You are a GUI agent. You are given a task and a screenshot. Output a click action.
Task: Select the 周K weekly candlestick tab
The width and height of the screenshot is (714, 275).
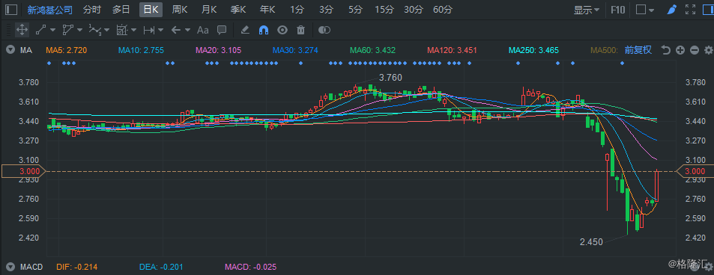[179, 10]
